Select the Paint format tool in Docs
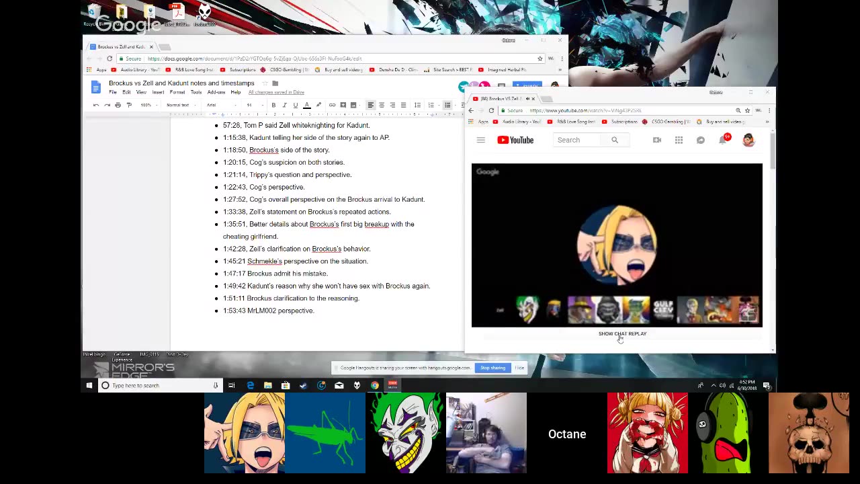This screenshot has height=484, width=860. [x=129, y=105]
